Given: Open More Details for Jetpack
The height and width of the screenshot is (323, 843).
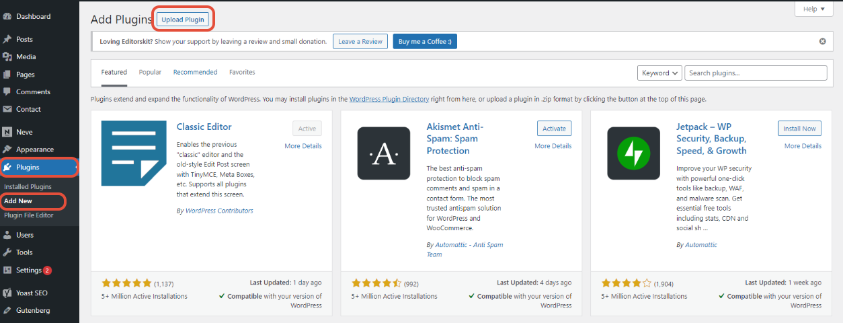Looking at the screenshot, I should click(x=803, y=145).
